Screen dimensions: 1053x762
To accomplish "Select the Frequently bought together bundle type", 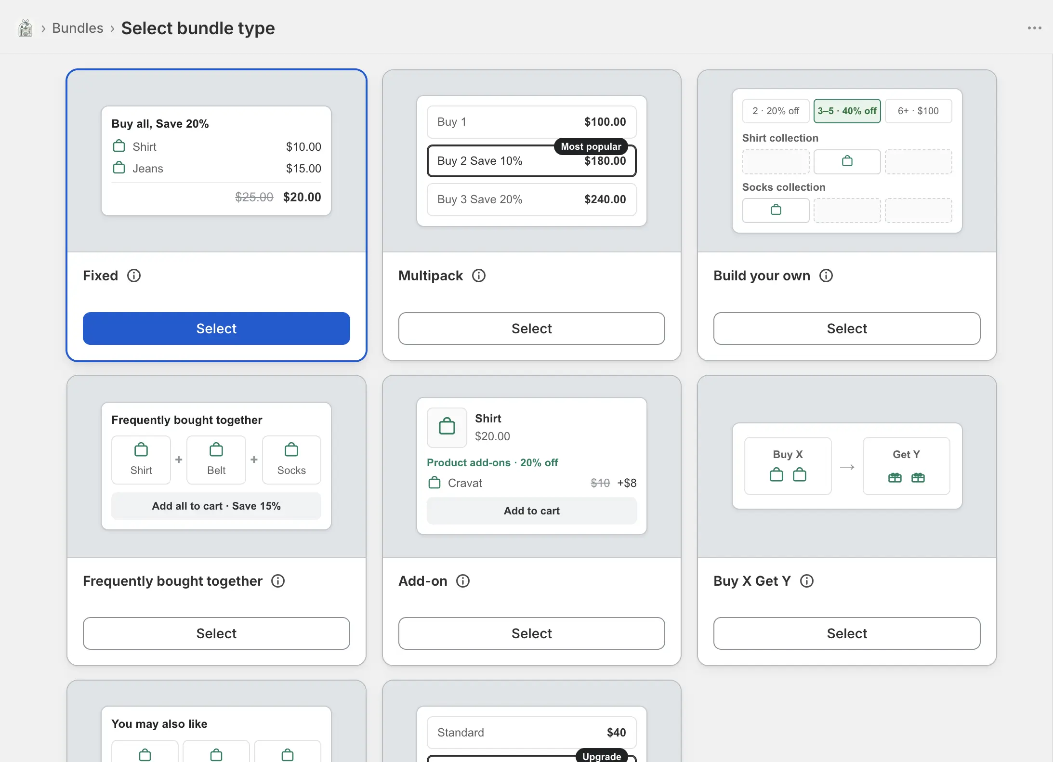I will click(216, 633).
